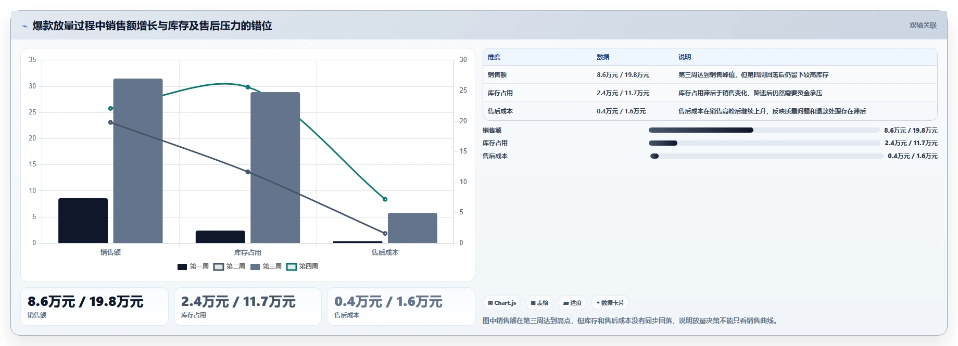Click table value 0.4万元 / 1.6万元
Image resolution: width=958 pixels, height=346 pixels.
click(x=621, y=111)
